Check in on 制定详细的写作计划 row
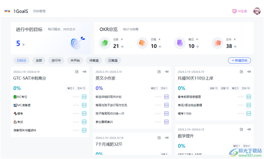264x159 pixels. point(166,97)
